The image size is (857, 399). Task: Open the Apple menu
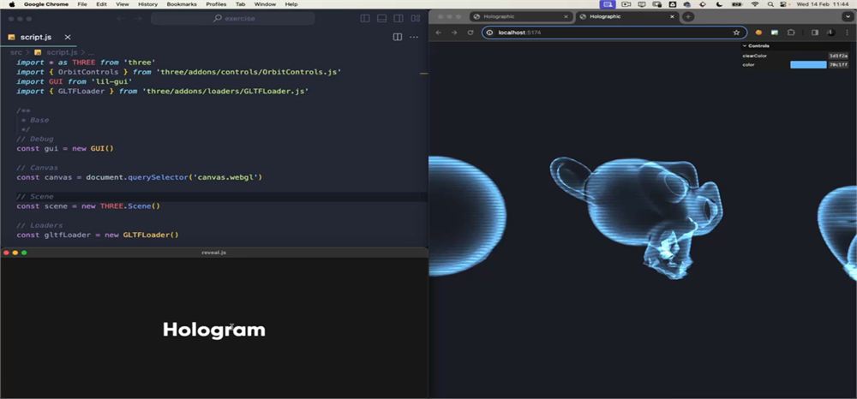pos(12,3)
